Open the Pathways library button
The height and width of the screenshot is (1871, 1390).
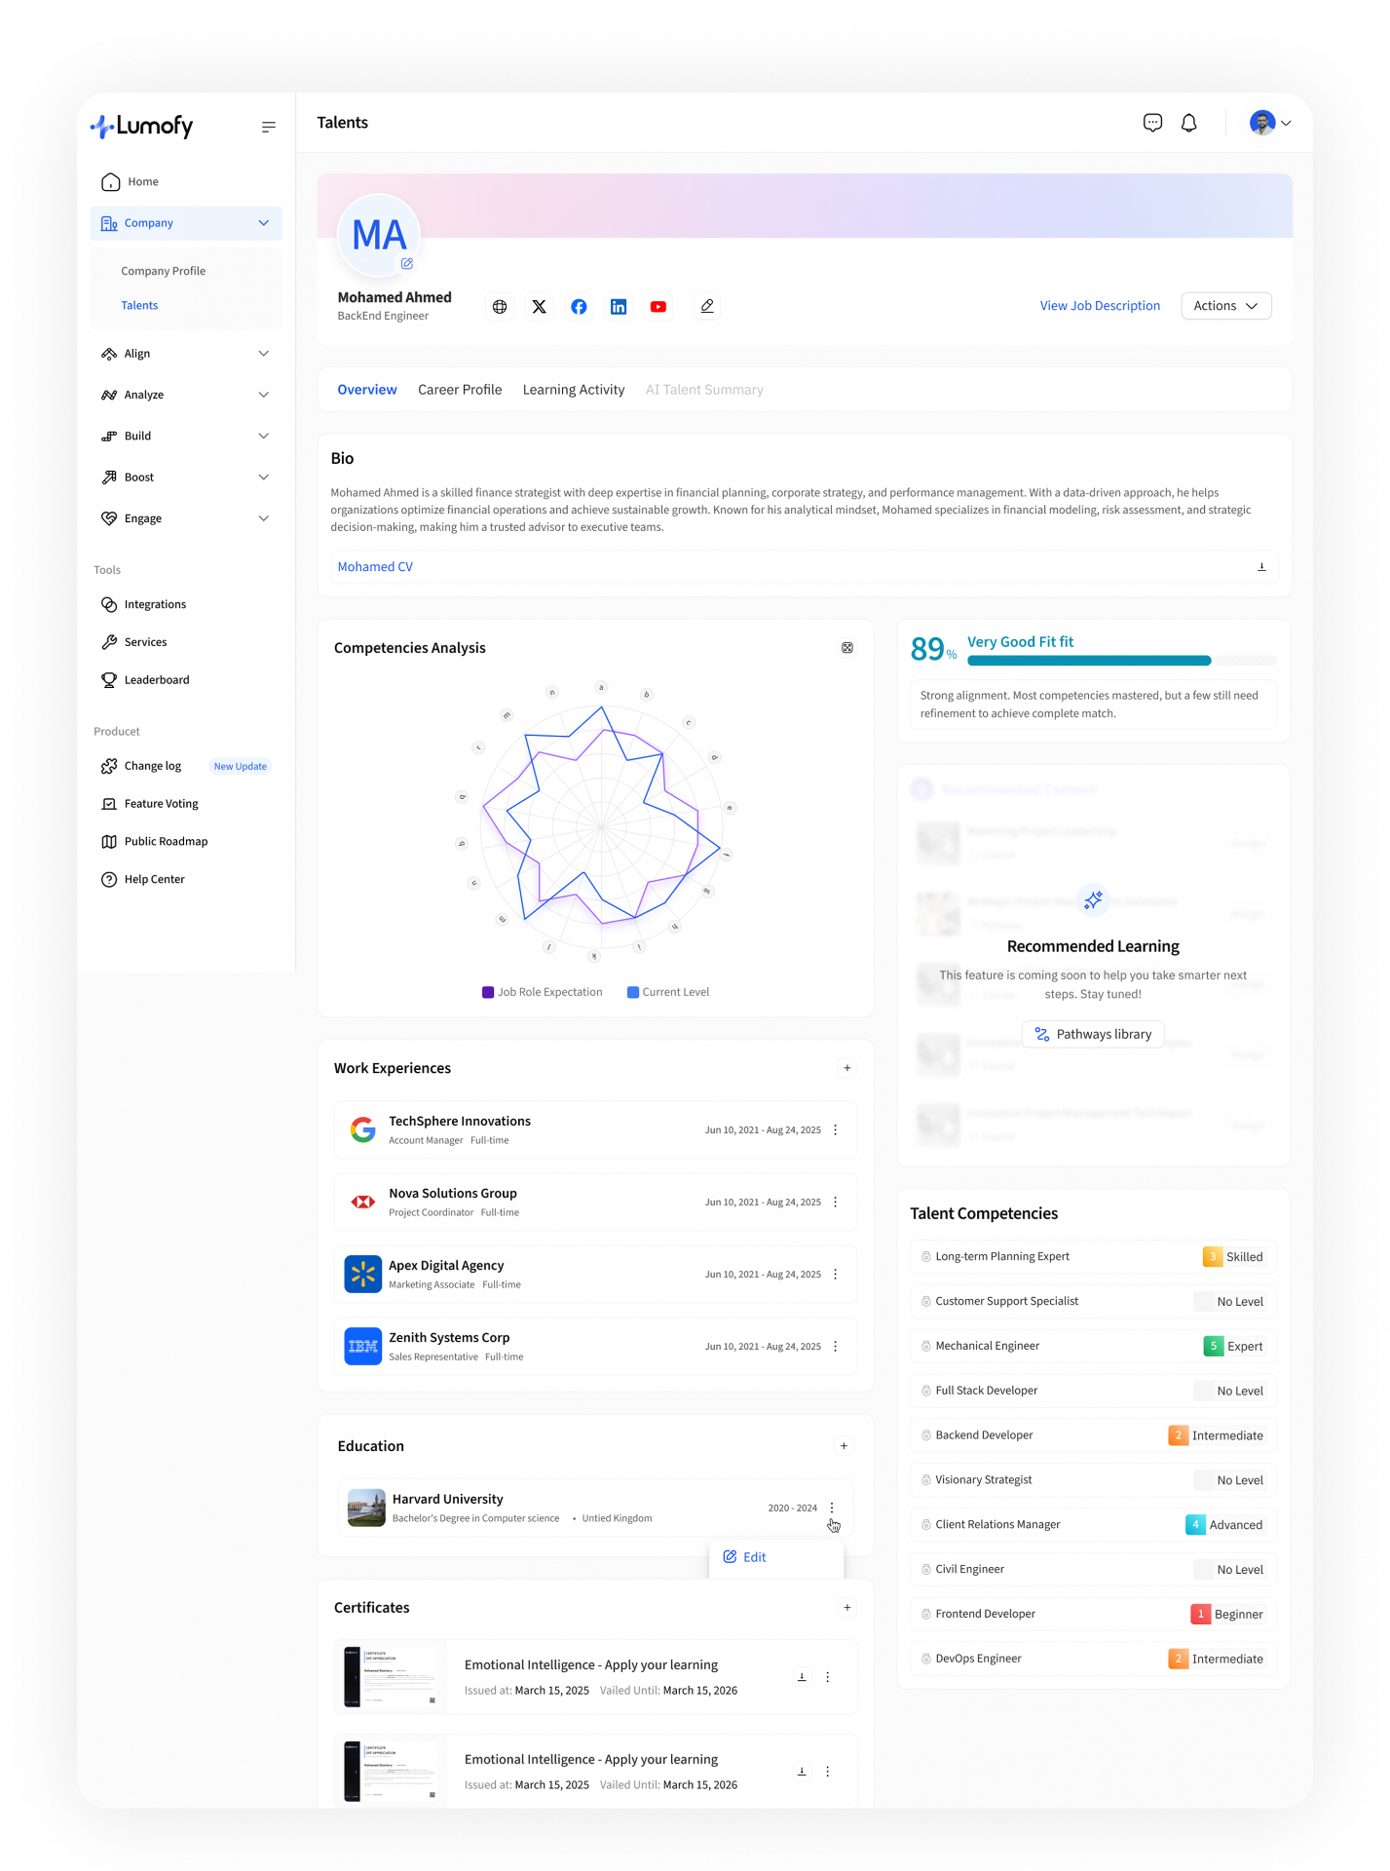pos(1093,1034)
